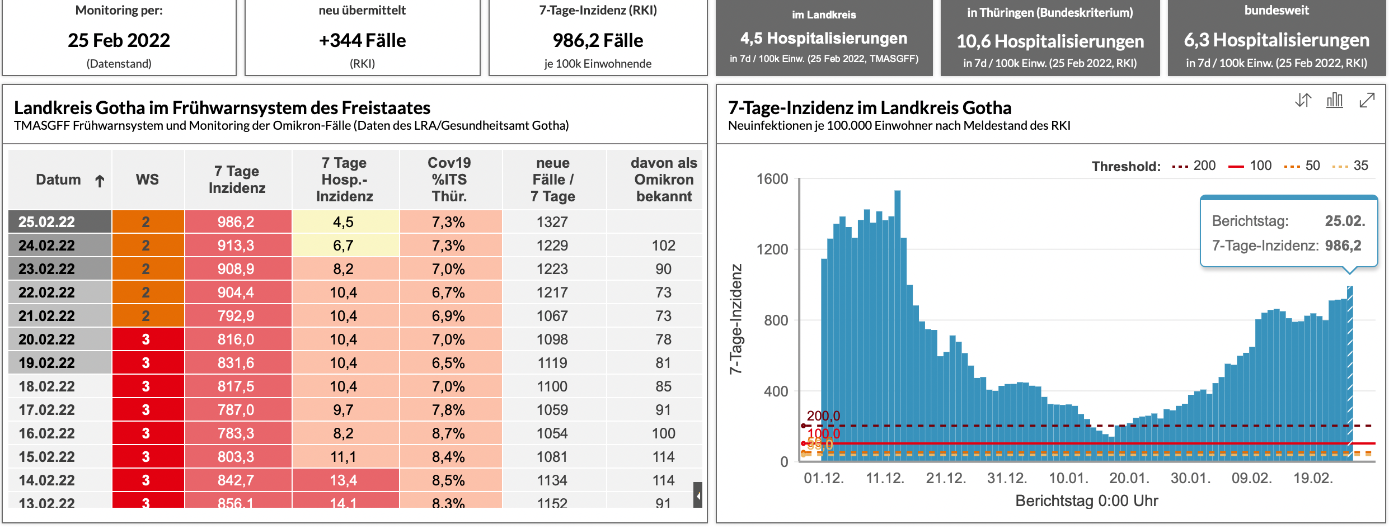Screen dimensions: 1389x529
Task: Click the 17.02.22 date cell
Action: (60, 409)
